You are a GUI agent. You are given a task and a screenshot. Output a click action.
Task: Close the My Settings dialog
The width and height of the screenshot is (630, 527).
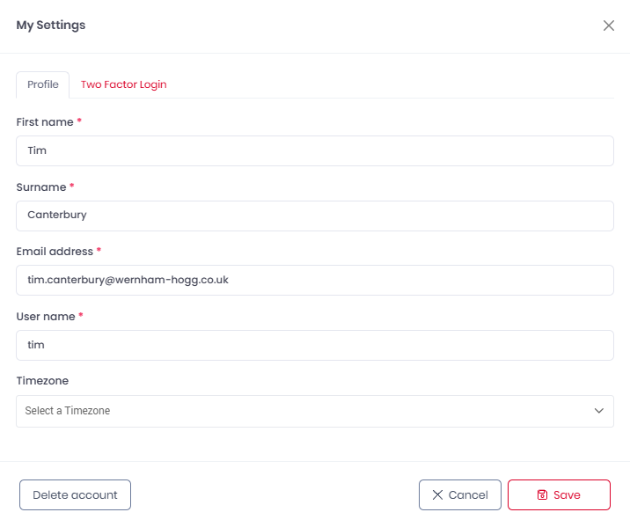click(x=609, y=26)
